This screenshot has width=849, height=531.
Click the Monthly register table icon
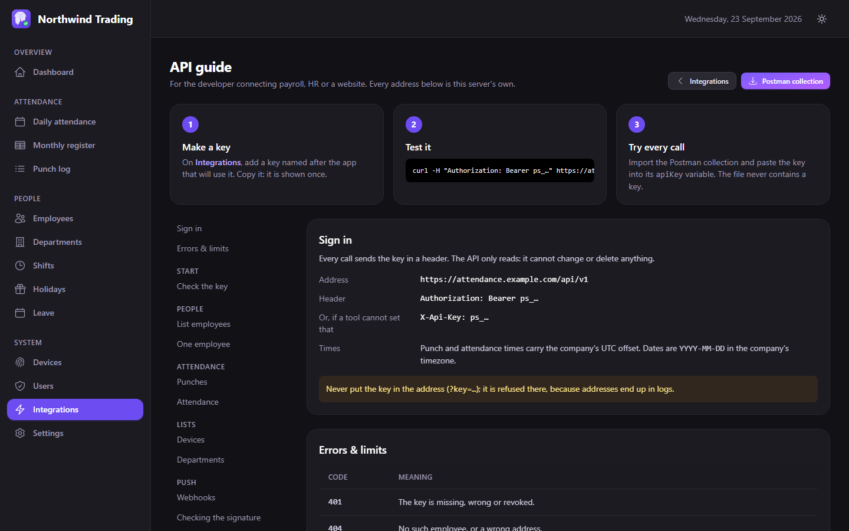point(20,145)
